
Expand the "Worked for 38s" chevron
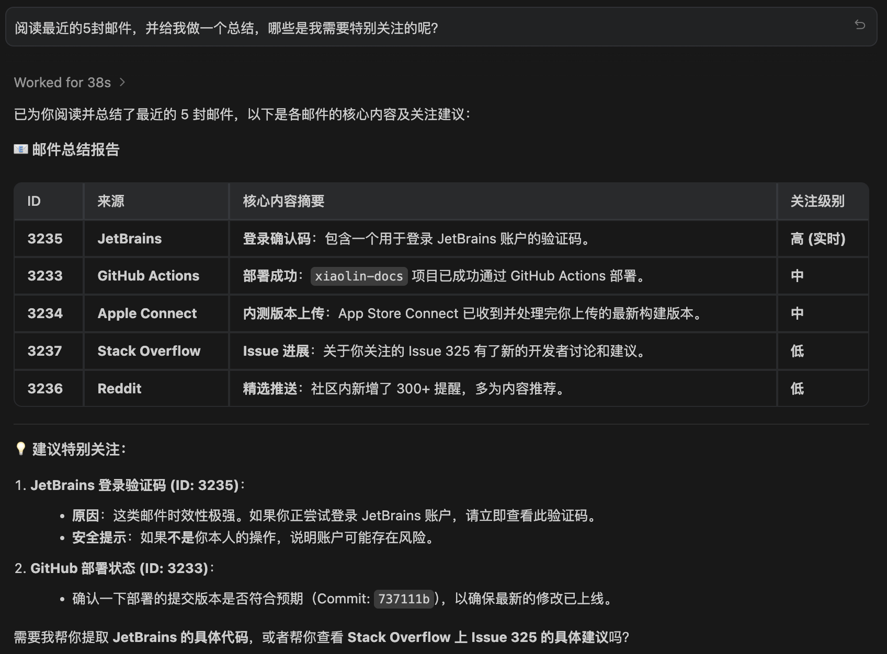coord(122,82)
